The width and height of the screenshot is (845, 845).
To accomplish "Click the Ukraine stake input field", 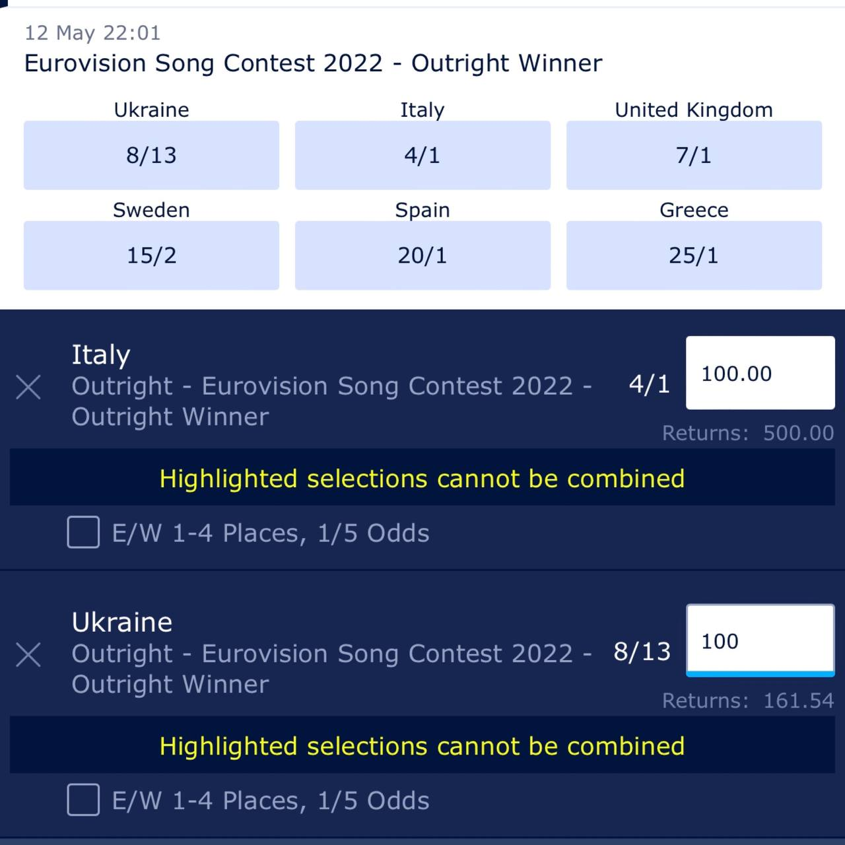I will pos(760,640).
